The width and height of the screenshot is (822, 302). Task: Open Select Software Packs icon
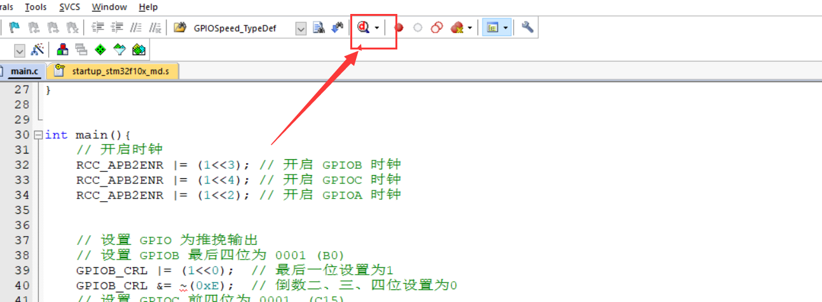120,49
